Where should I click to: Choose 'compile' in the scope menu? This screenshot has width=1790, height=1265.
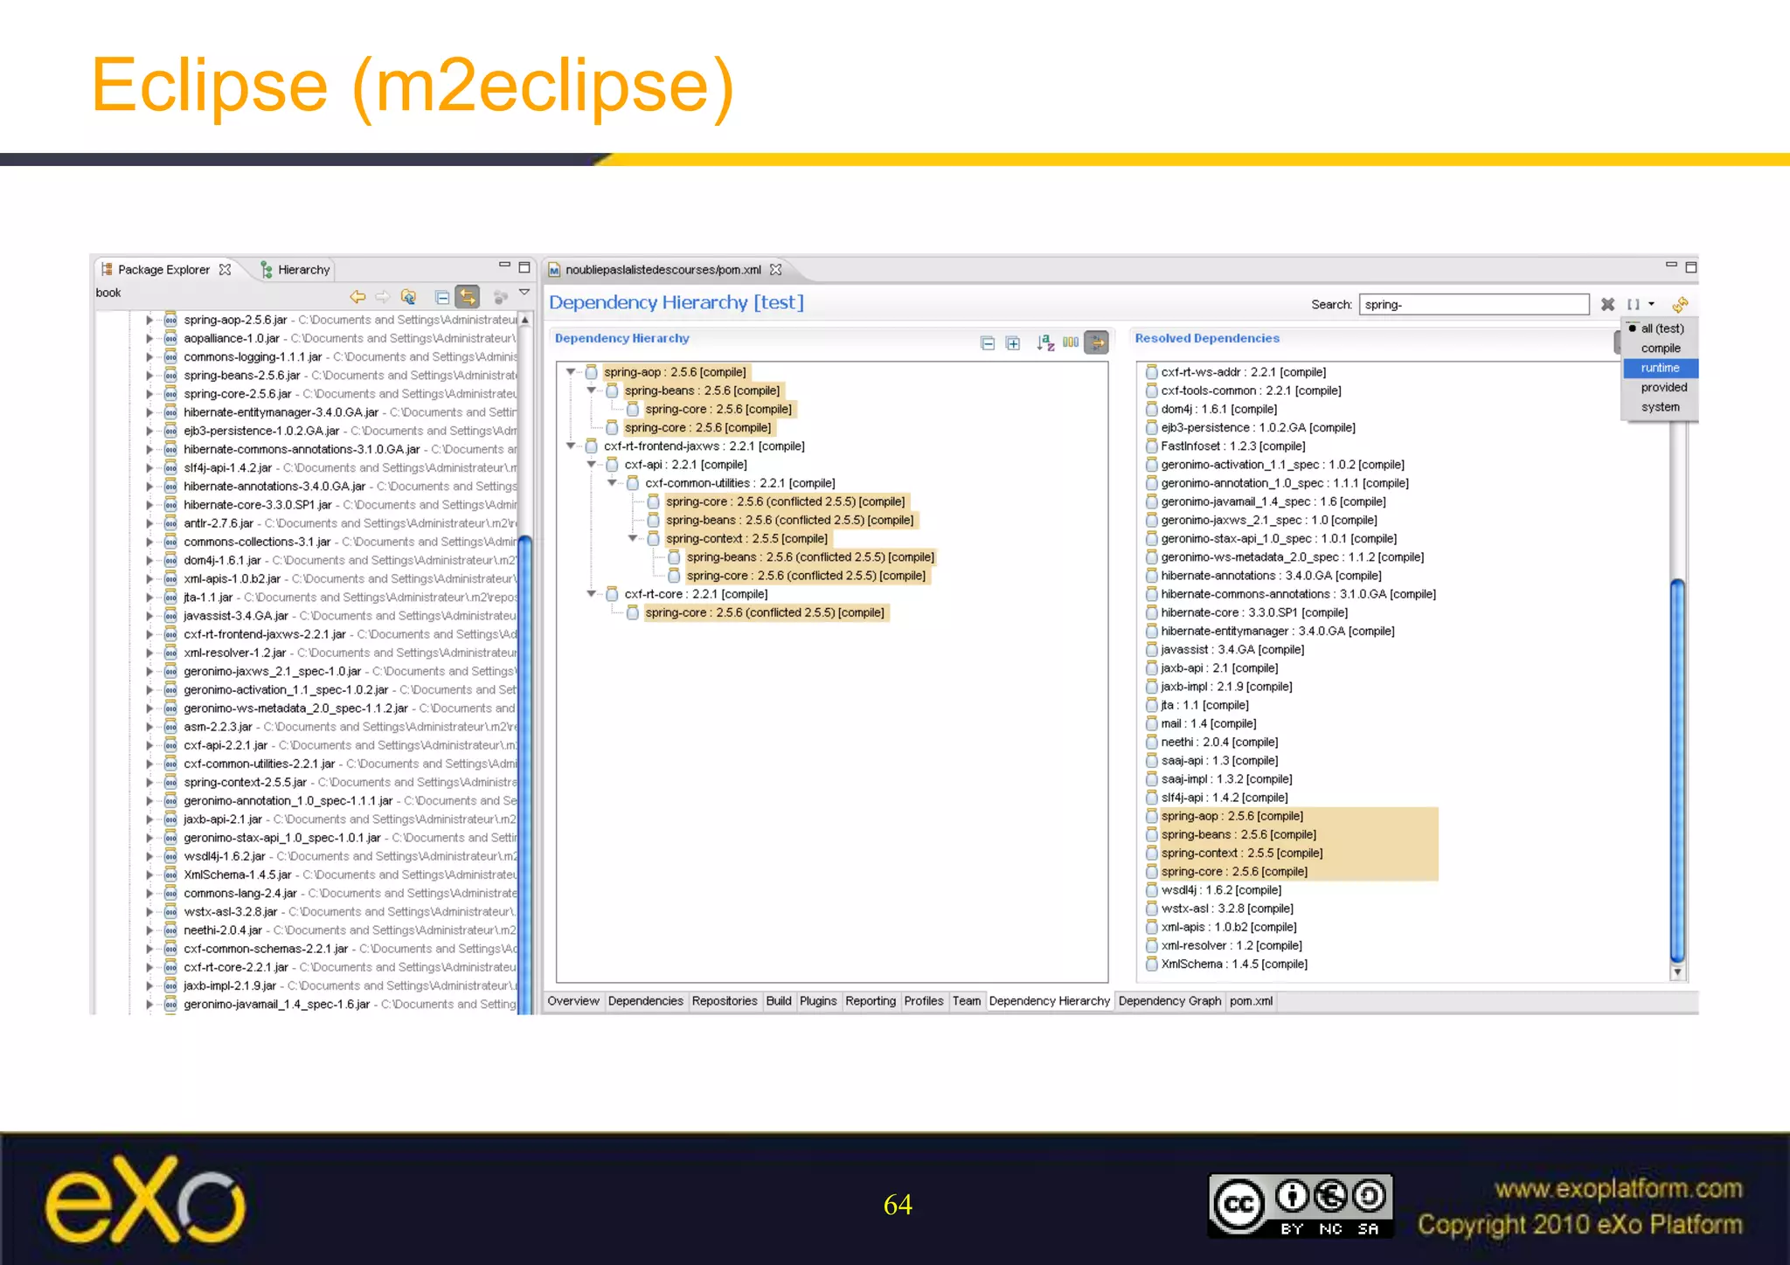(1661, 348)
